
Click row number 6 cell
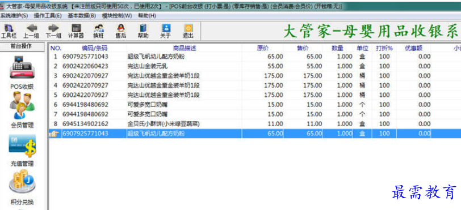click(x=56, y=105)
